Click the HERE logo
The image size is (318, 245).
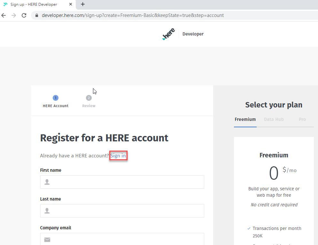(x=168, y=34)
